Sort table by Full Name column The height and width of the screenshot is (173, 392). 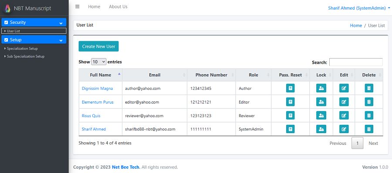pos(101,75)
